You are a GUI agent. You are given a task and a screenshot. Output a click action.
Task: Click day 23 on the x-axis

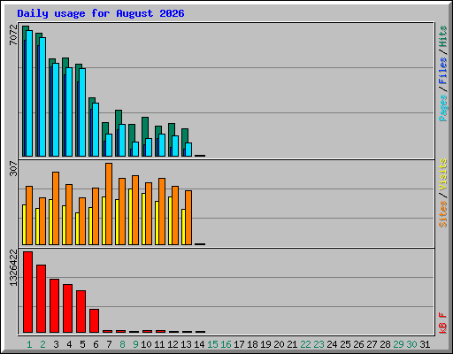click(x=319, y=344)
